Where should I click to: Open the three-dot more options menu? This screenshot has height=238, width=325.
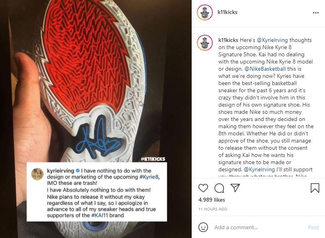pos(316,13)
